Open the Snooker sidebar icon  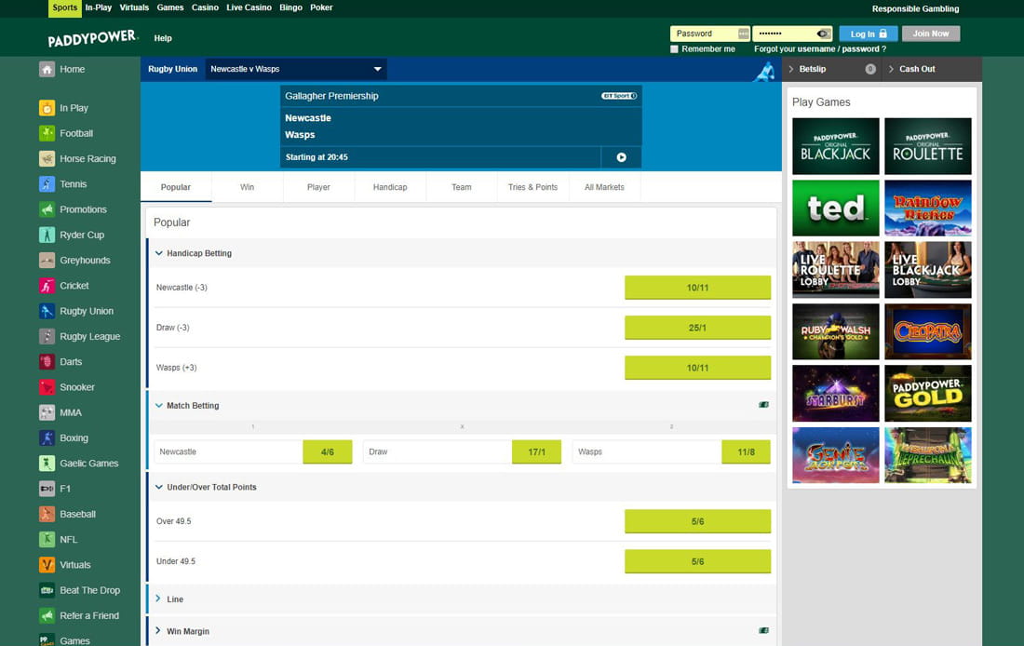coord(47,387)
